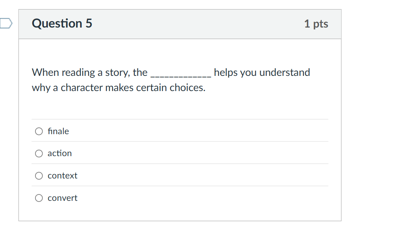
Task: Click the "action" answer label text
Action: tap(60, 153)
